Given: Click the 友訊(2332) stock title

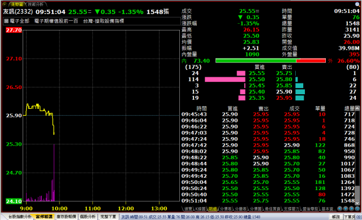Looking at the screenshot, I should (x=18, y=11).
